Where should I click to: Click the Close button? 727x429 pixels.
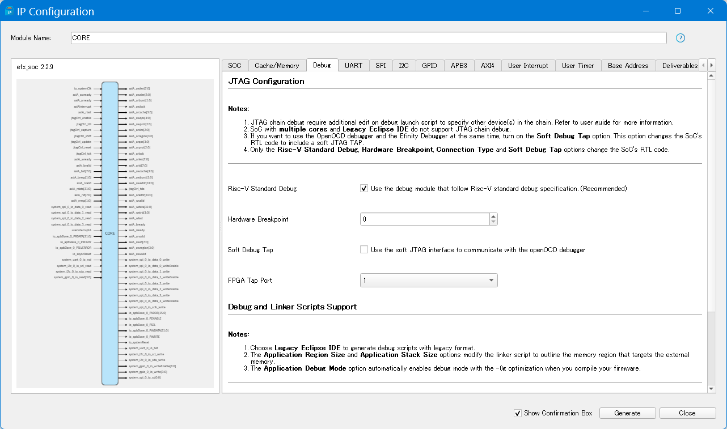coord(687,413)
